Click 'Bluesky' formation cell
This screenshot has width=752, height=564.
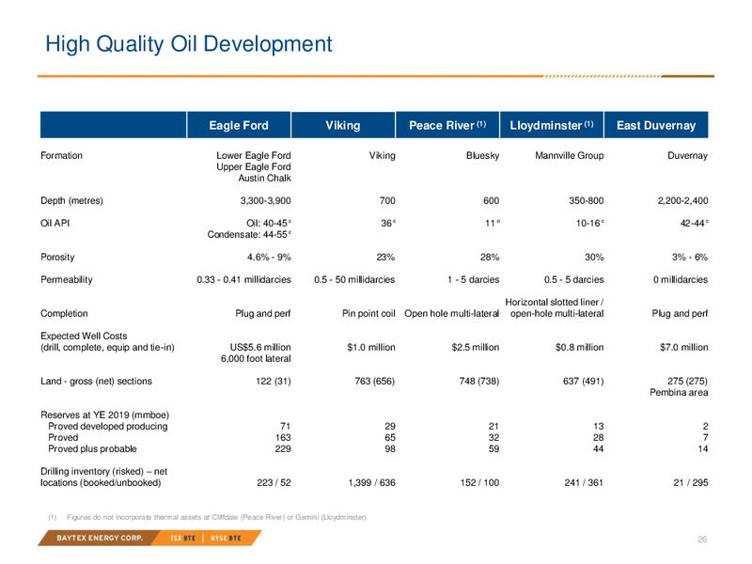point(482,155)
